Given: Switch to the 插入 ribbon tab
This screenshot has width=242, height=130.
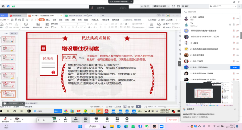Looking at the screenshot, I should click(x=48, y=20).
